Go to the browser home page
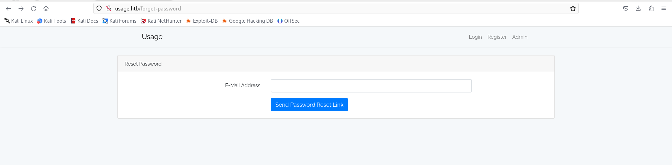This screenshot has width=672, height=165. (x=46, y=9)
